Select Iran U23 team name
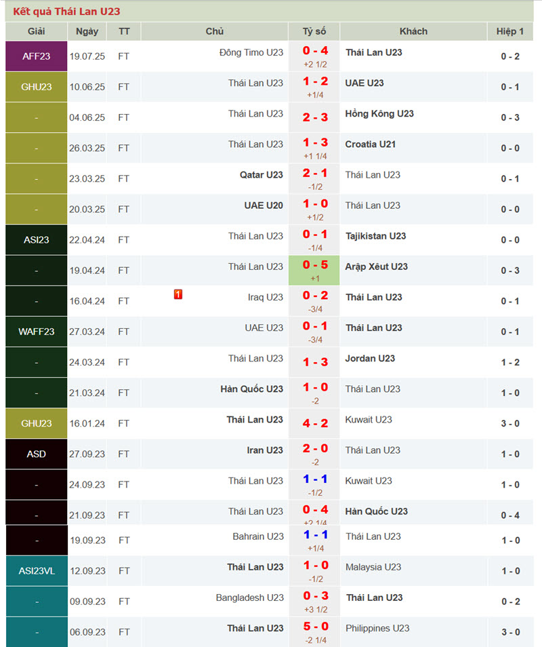The image size is (542, 647). tap(265, 450)
